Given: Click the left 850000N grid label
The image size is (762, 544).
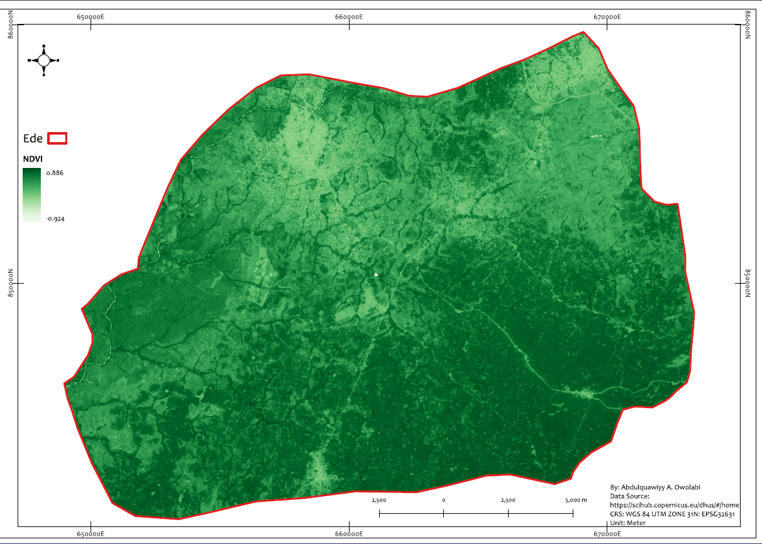Looking at the screenshot, I should click(11, 284).
